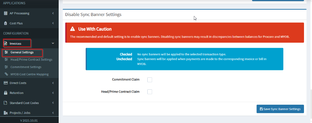This screenshot has width=312, height=123.
Task: Click the Projects / Jobs building icon
Action: point(6,113)
